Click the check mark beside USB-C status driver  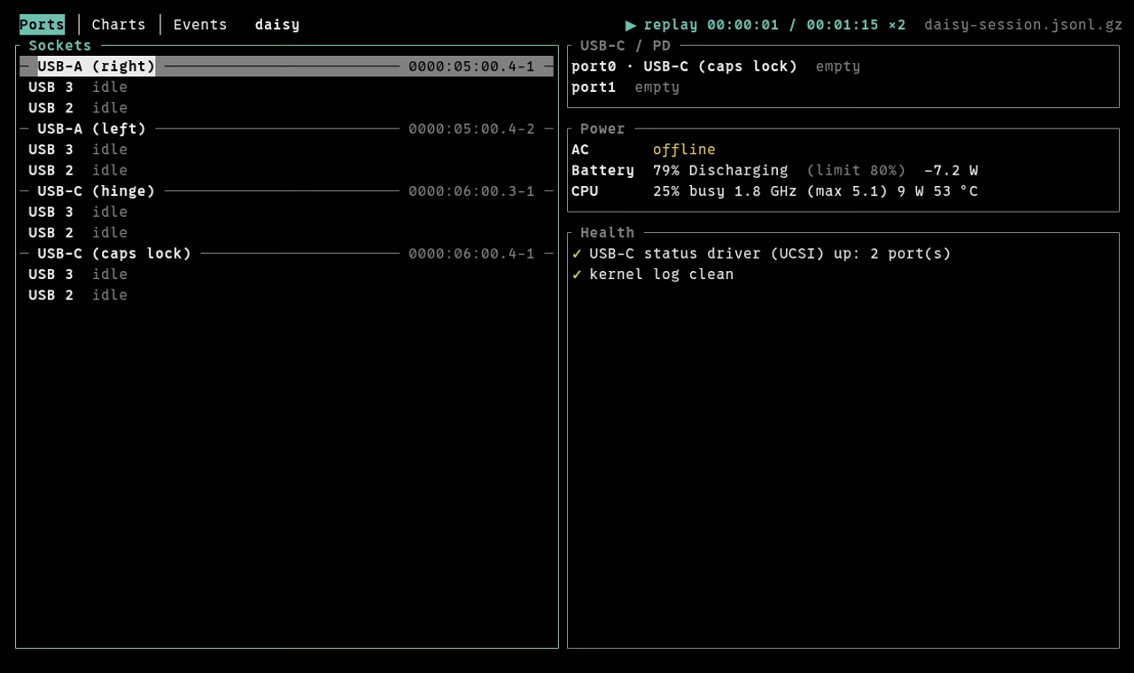click(x=577, y=253)
